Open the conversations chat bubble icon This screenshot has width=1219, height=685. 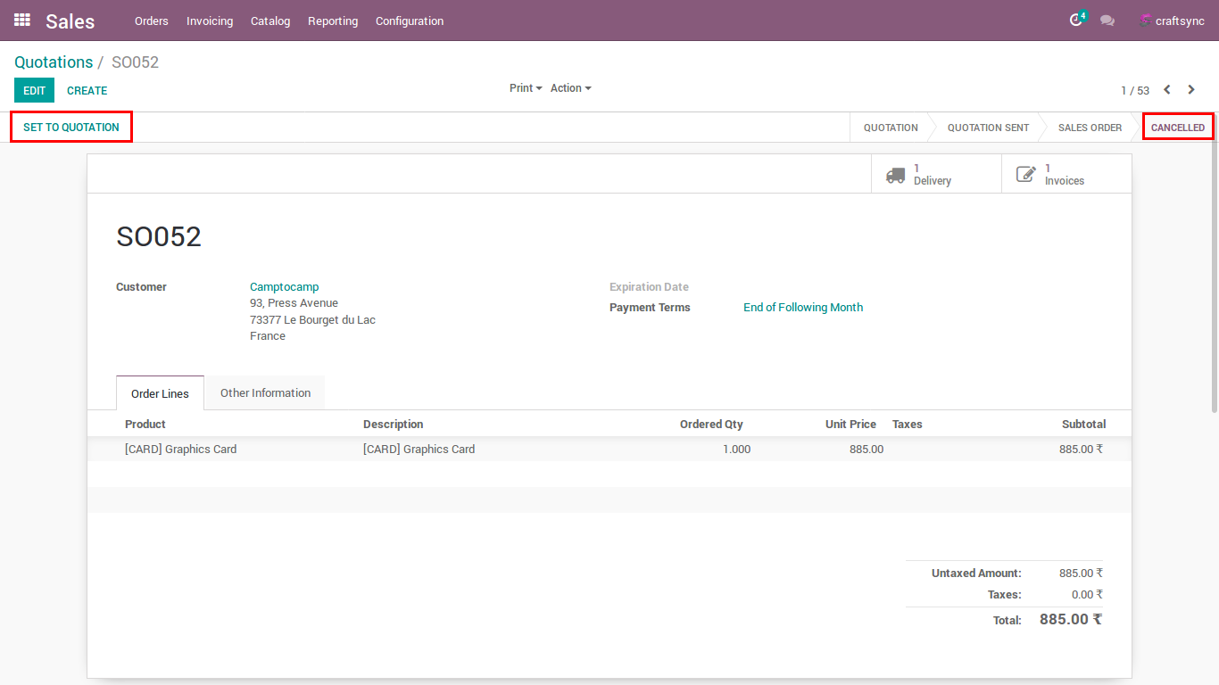[1107, 21]
